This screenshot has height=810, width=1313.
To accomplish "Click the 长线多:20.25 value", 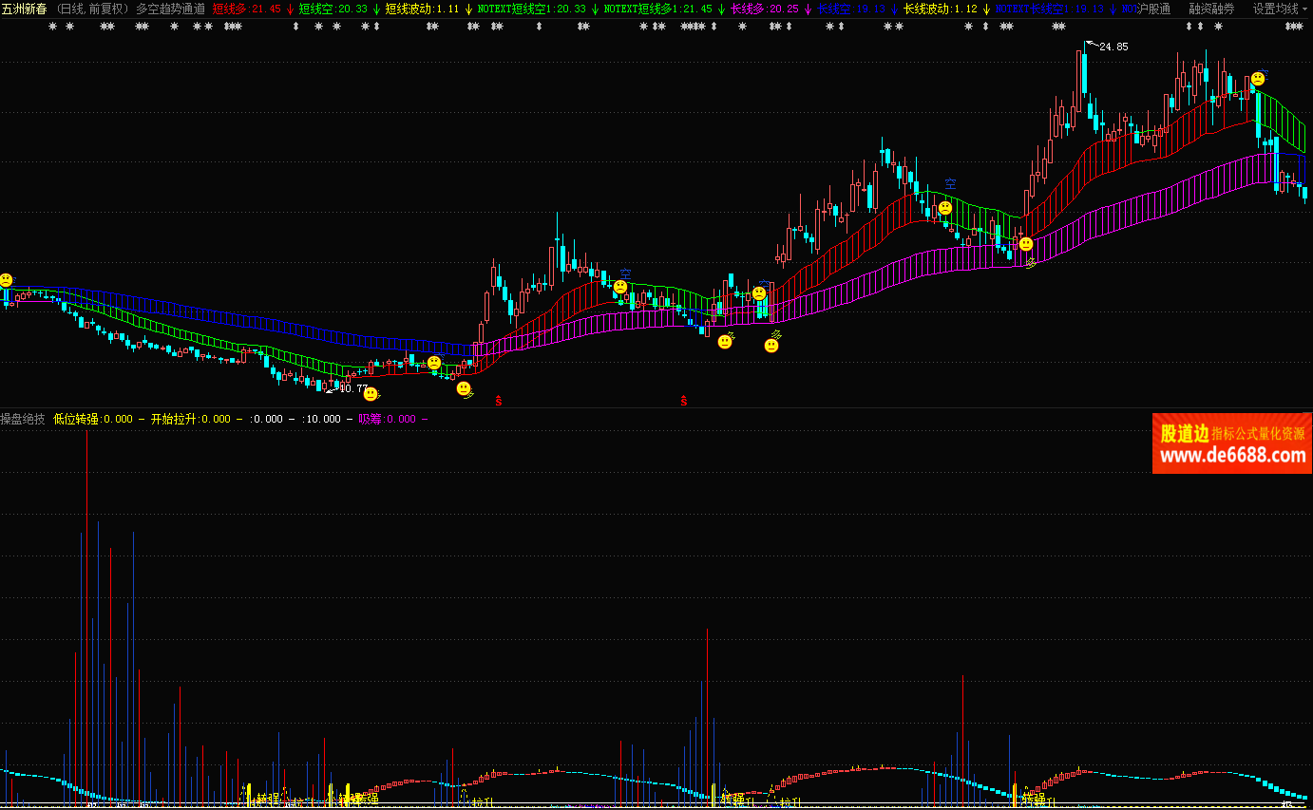I will [x=765, y=9].
